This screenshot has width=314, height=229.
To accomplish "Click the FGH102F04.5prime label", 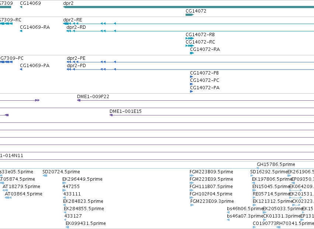I will point(211,194).
